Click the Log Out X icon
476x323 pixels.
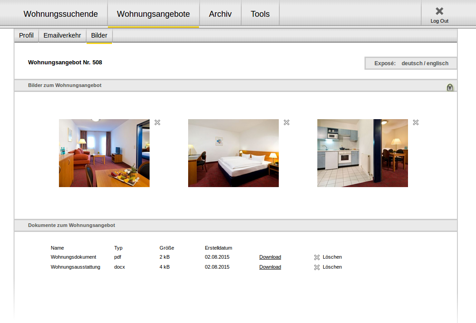tap(439, 11)
